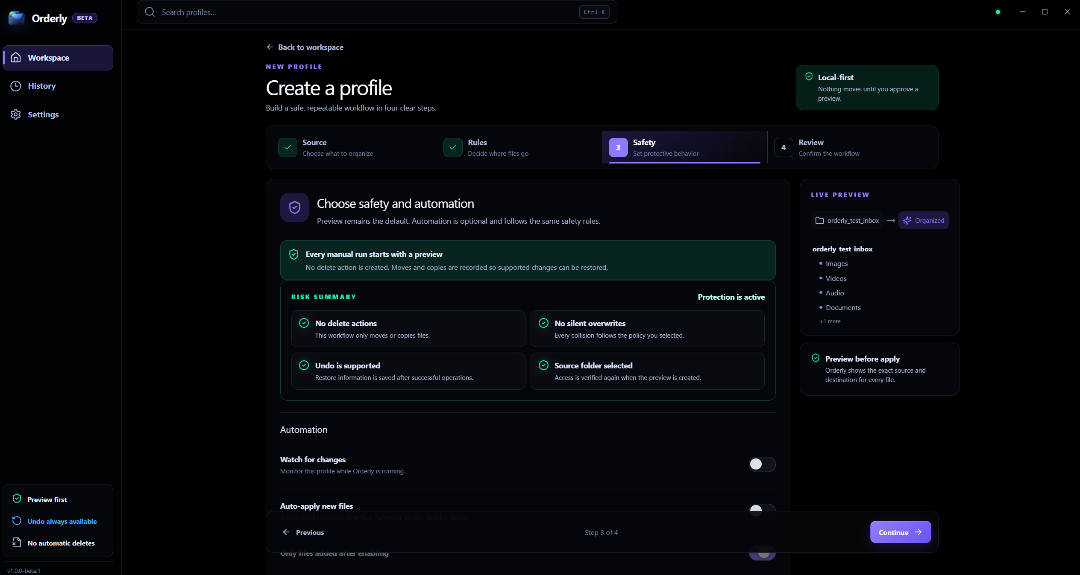Click the check icon for Undo is supported

(304, 365)
